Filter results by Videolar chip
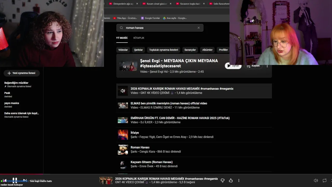 coord(123,50)
